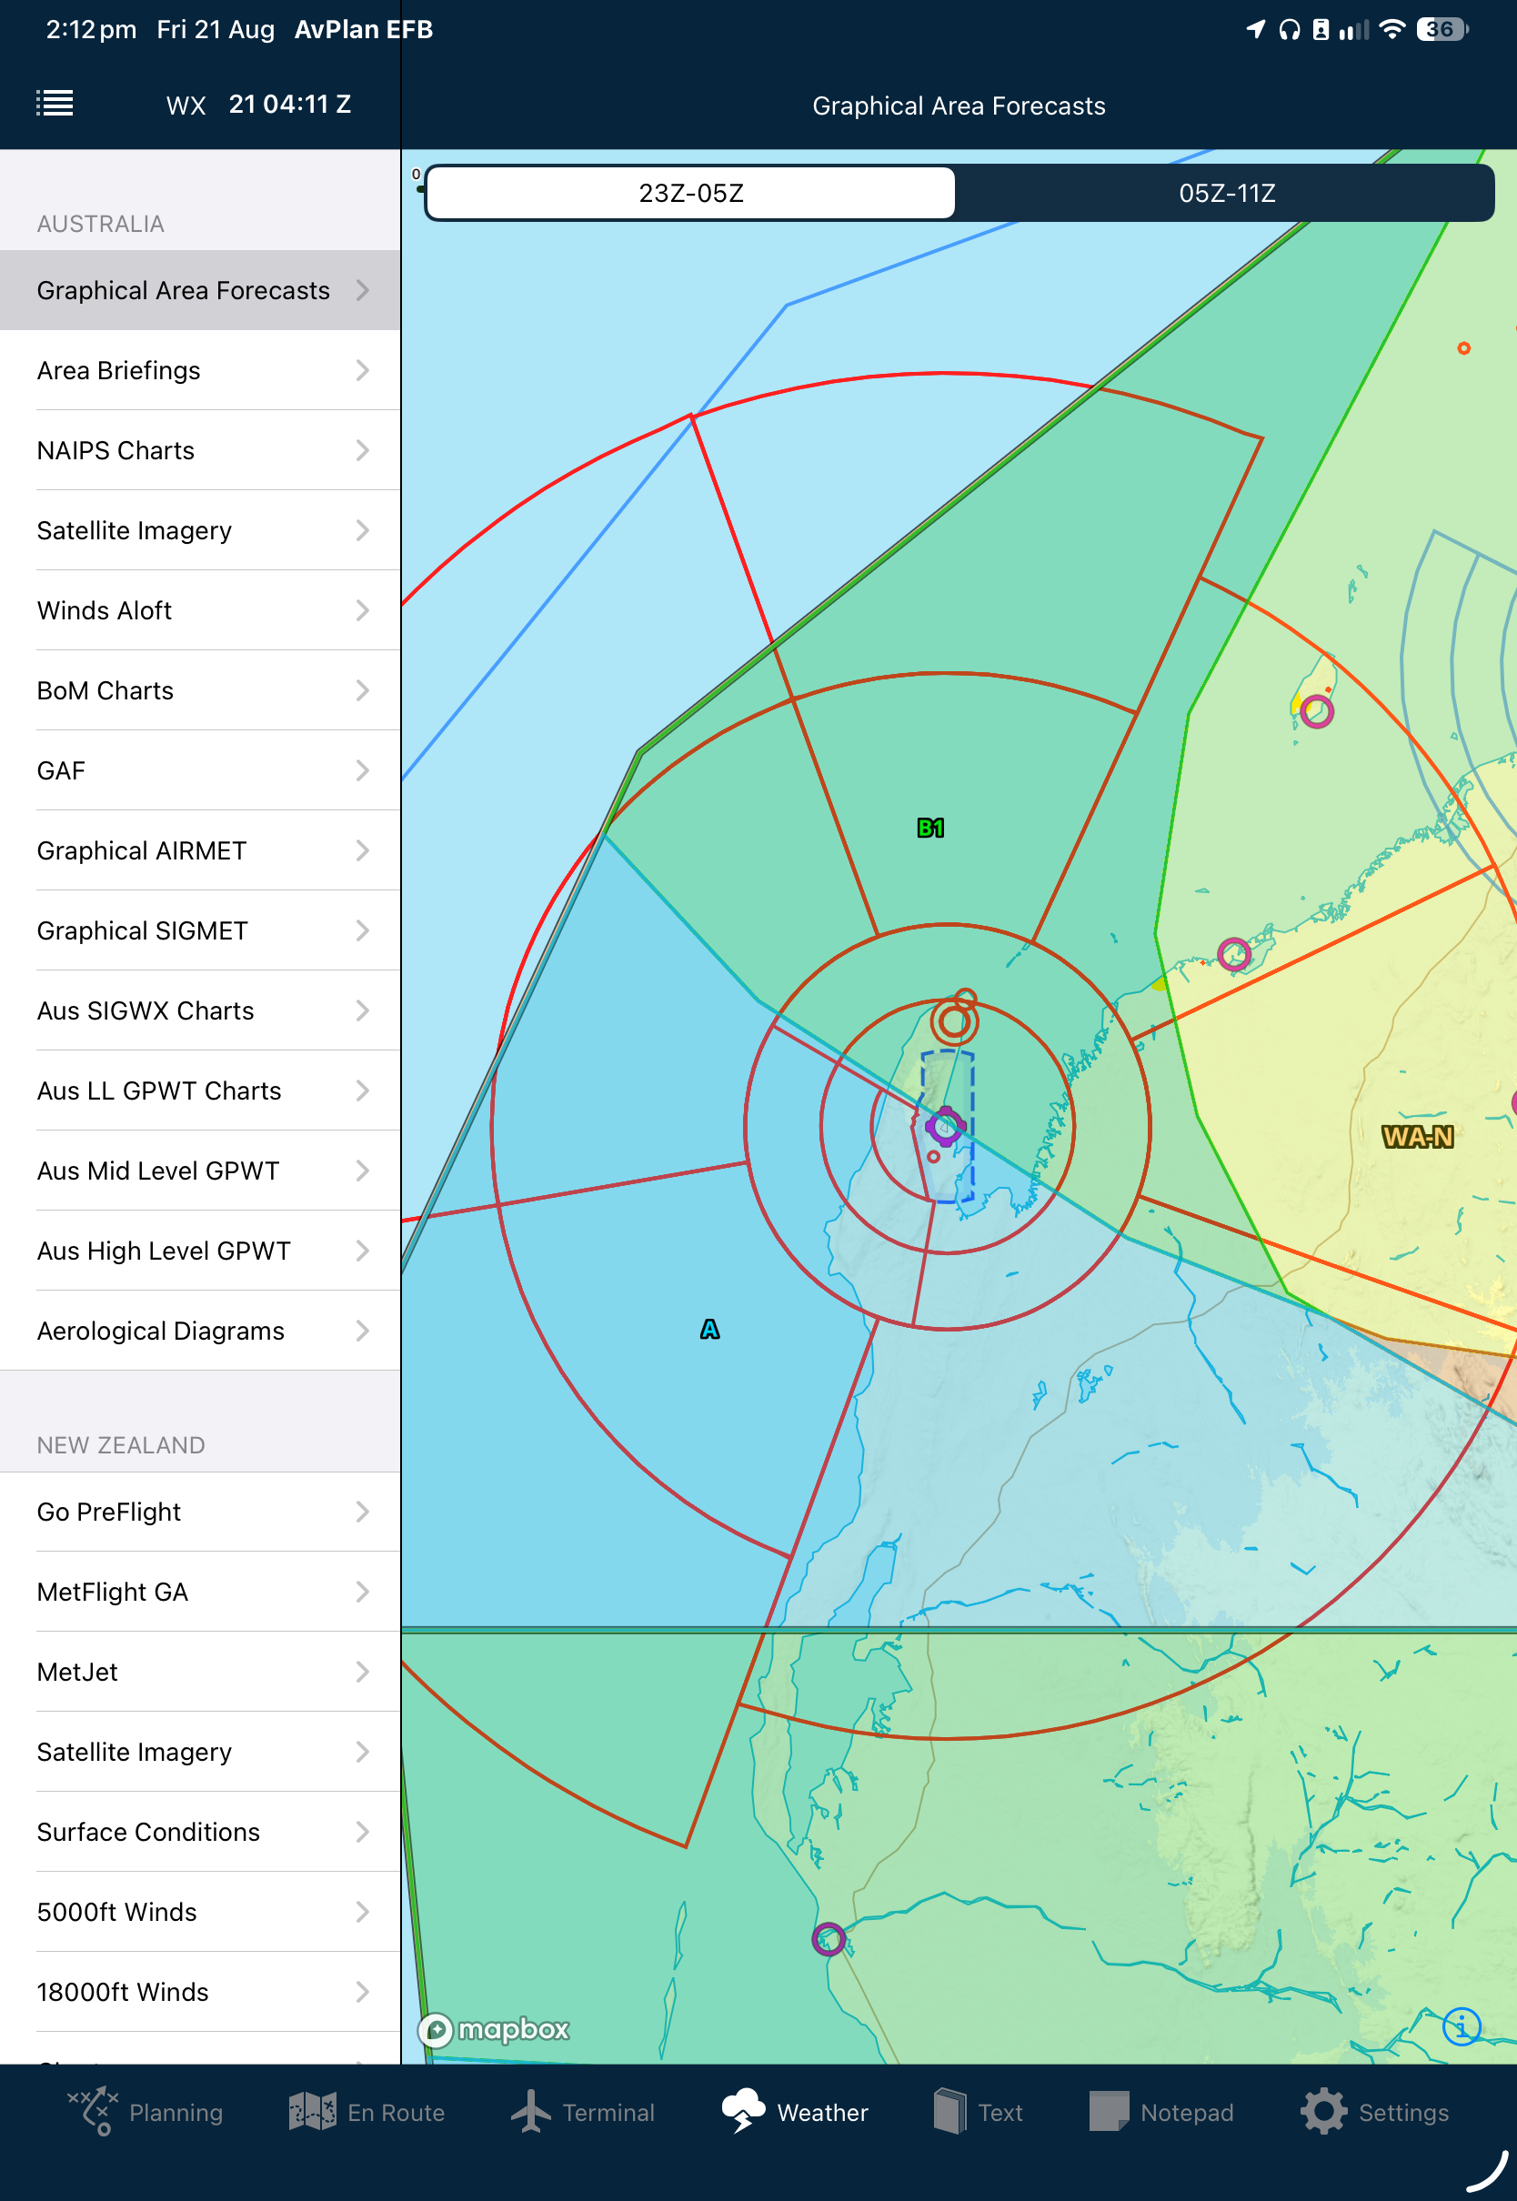1517x2201 pixels.
Task: Expand the Winds Aloft chevron
Action: (362, 610)
